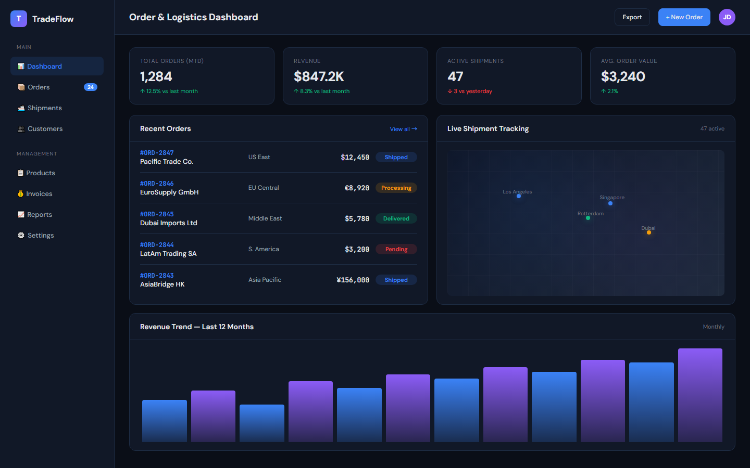Image resolution: width=750 pixels, height=468 pixels.
Task: Click the ¥156,000 order amount
Action: click(353, 280)
